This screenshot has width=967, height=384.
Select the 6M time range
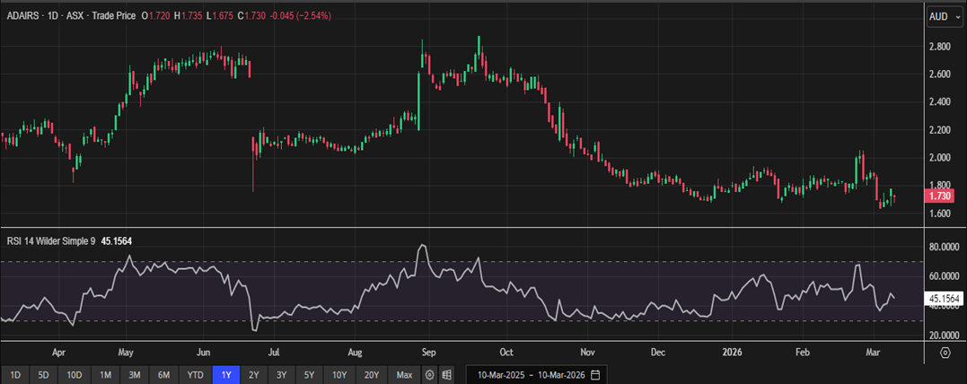point(164,373)
